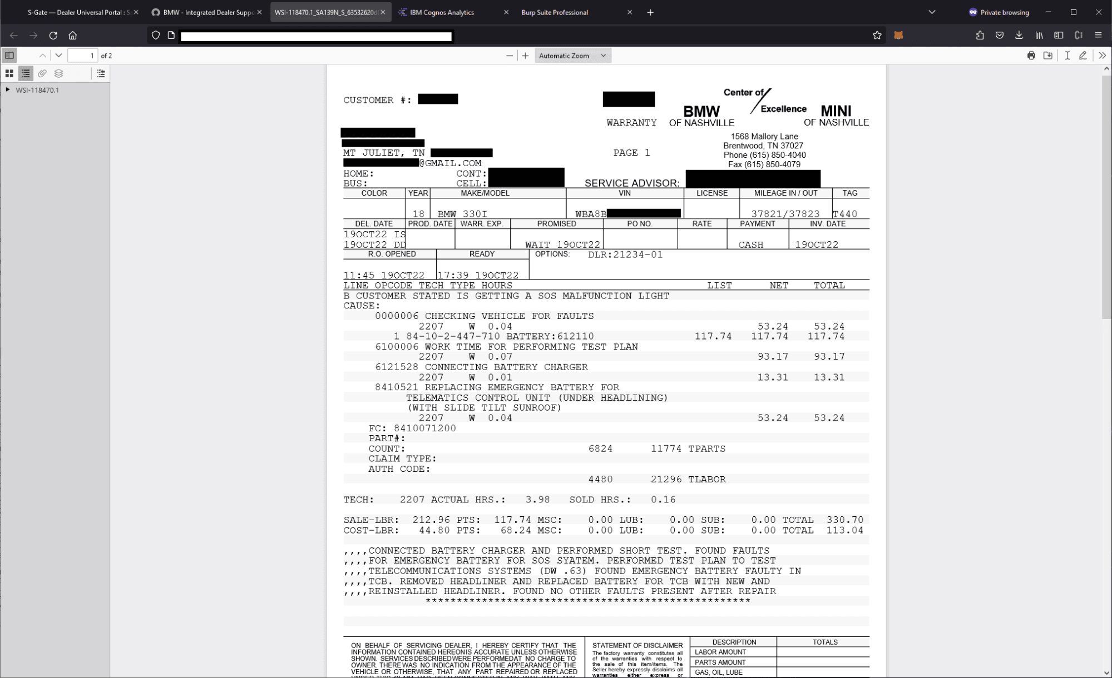The height and width of the screenshot is (678, 1112).
Task: Save the PDF with download icon
Action: 1047,56
